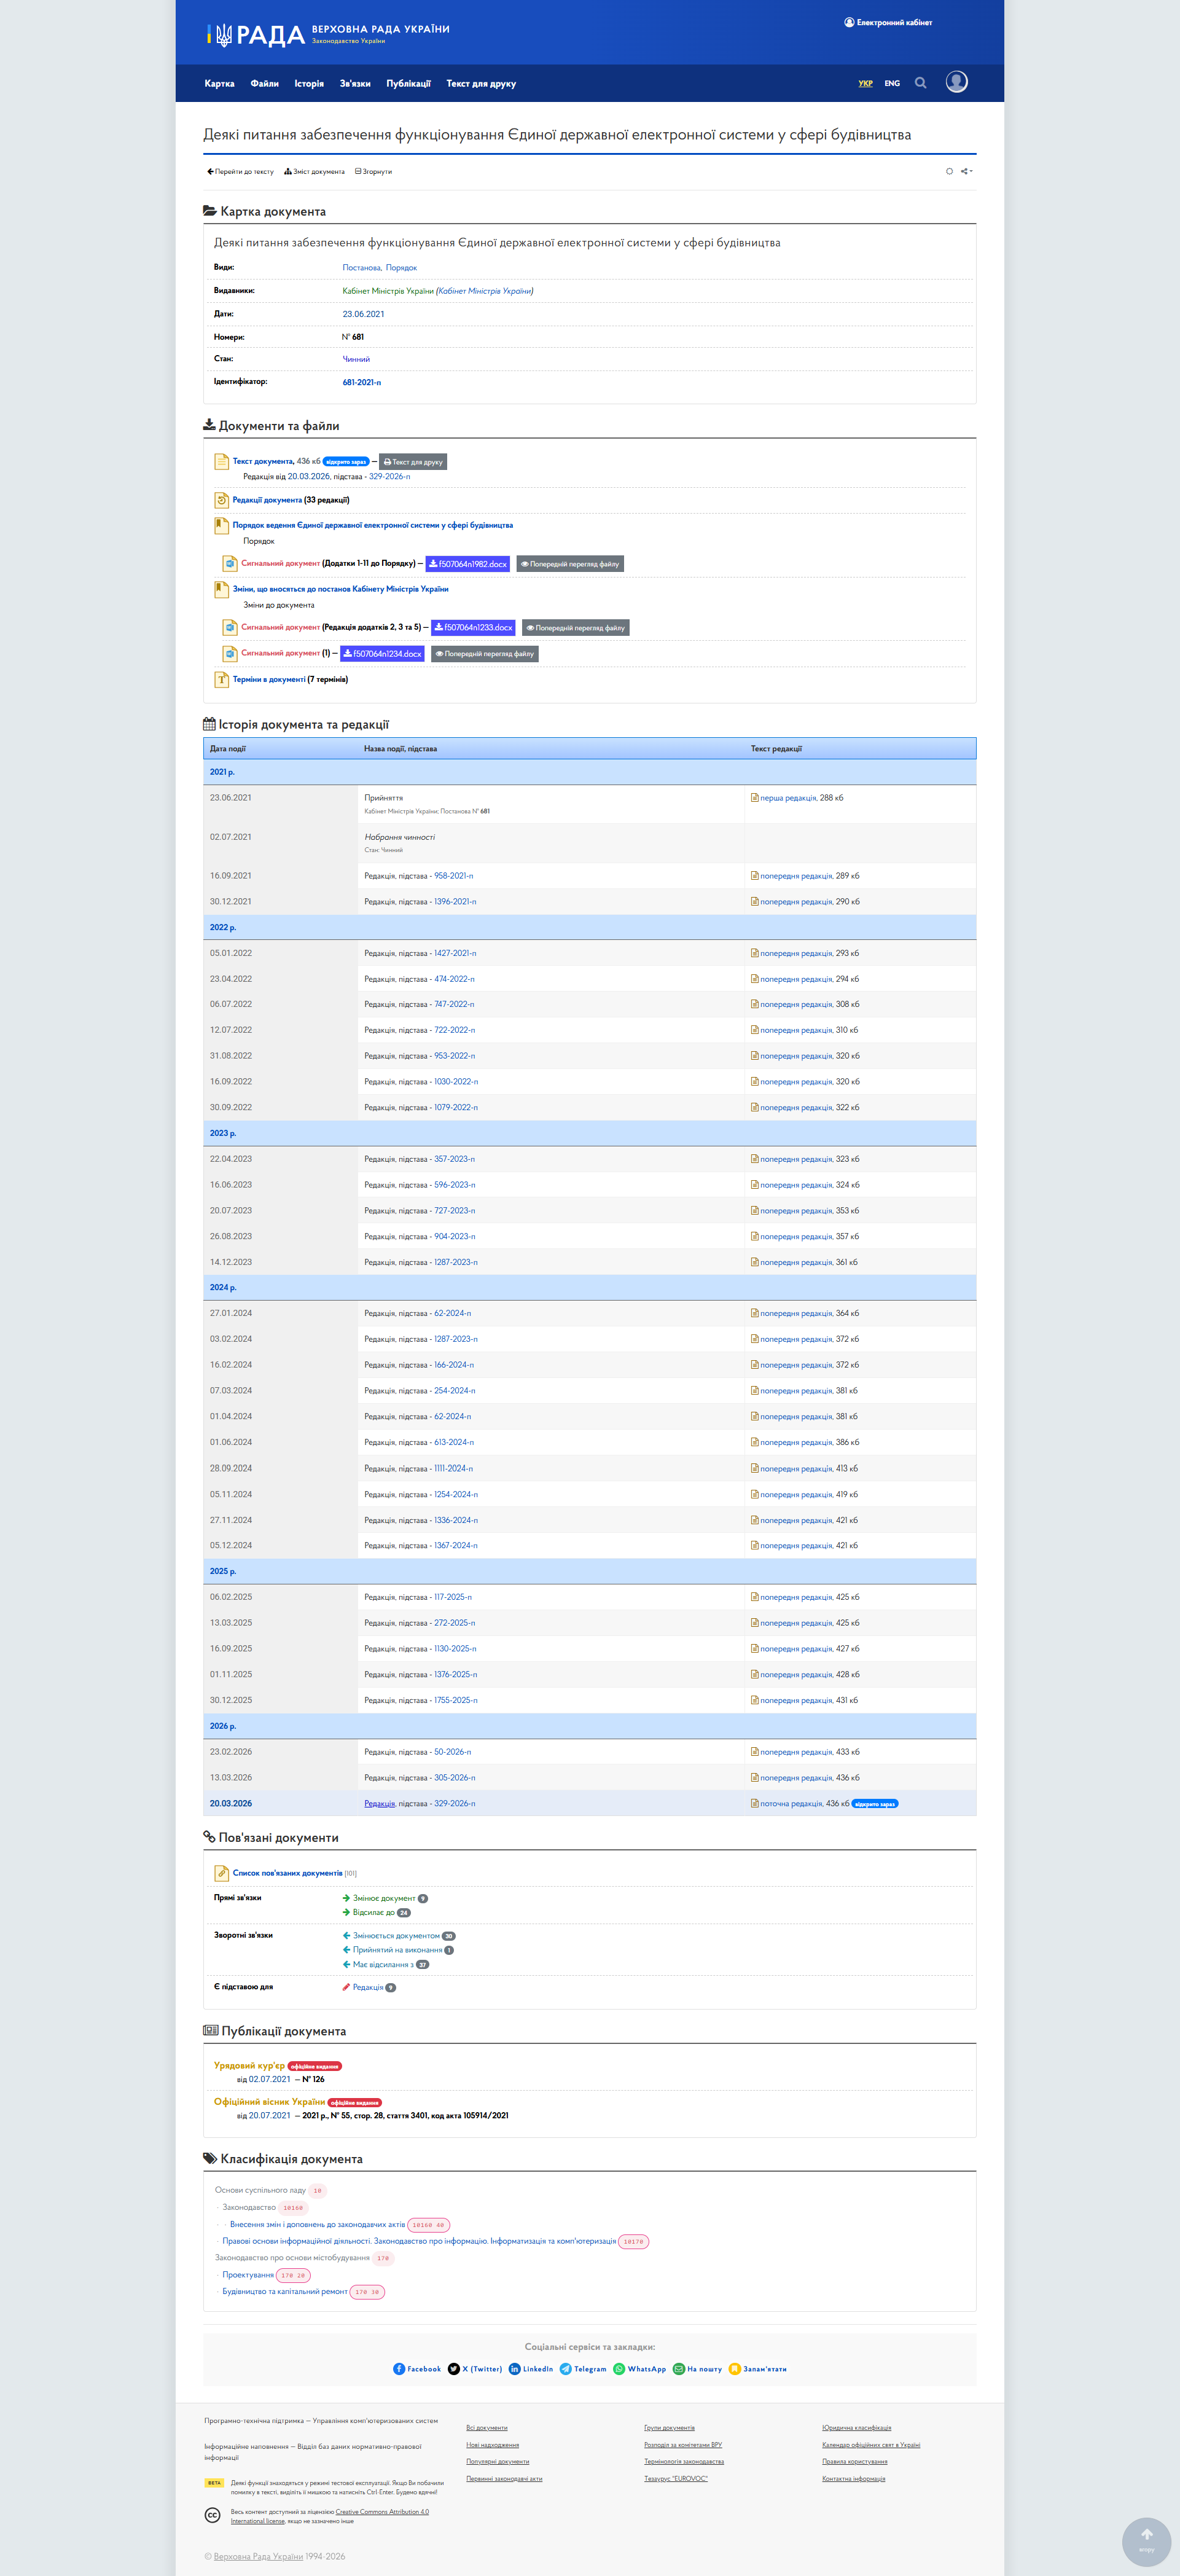Viewport: 1180px width, 2576px height.
Task: Open the Файли menu item
Action: click(264, 84)
